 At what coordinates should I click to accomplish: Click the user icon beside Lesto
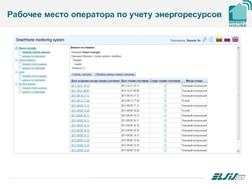point(16,72)
